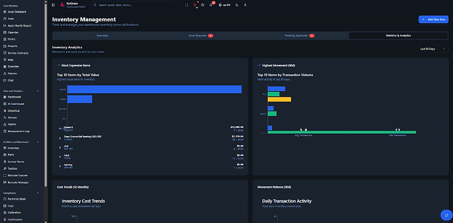Click the clock icon in top bar
The width and height of the screenshot is (453, 223).
pos(202,5)
